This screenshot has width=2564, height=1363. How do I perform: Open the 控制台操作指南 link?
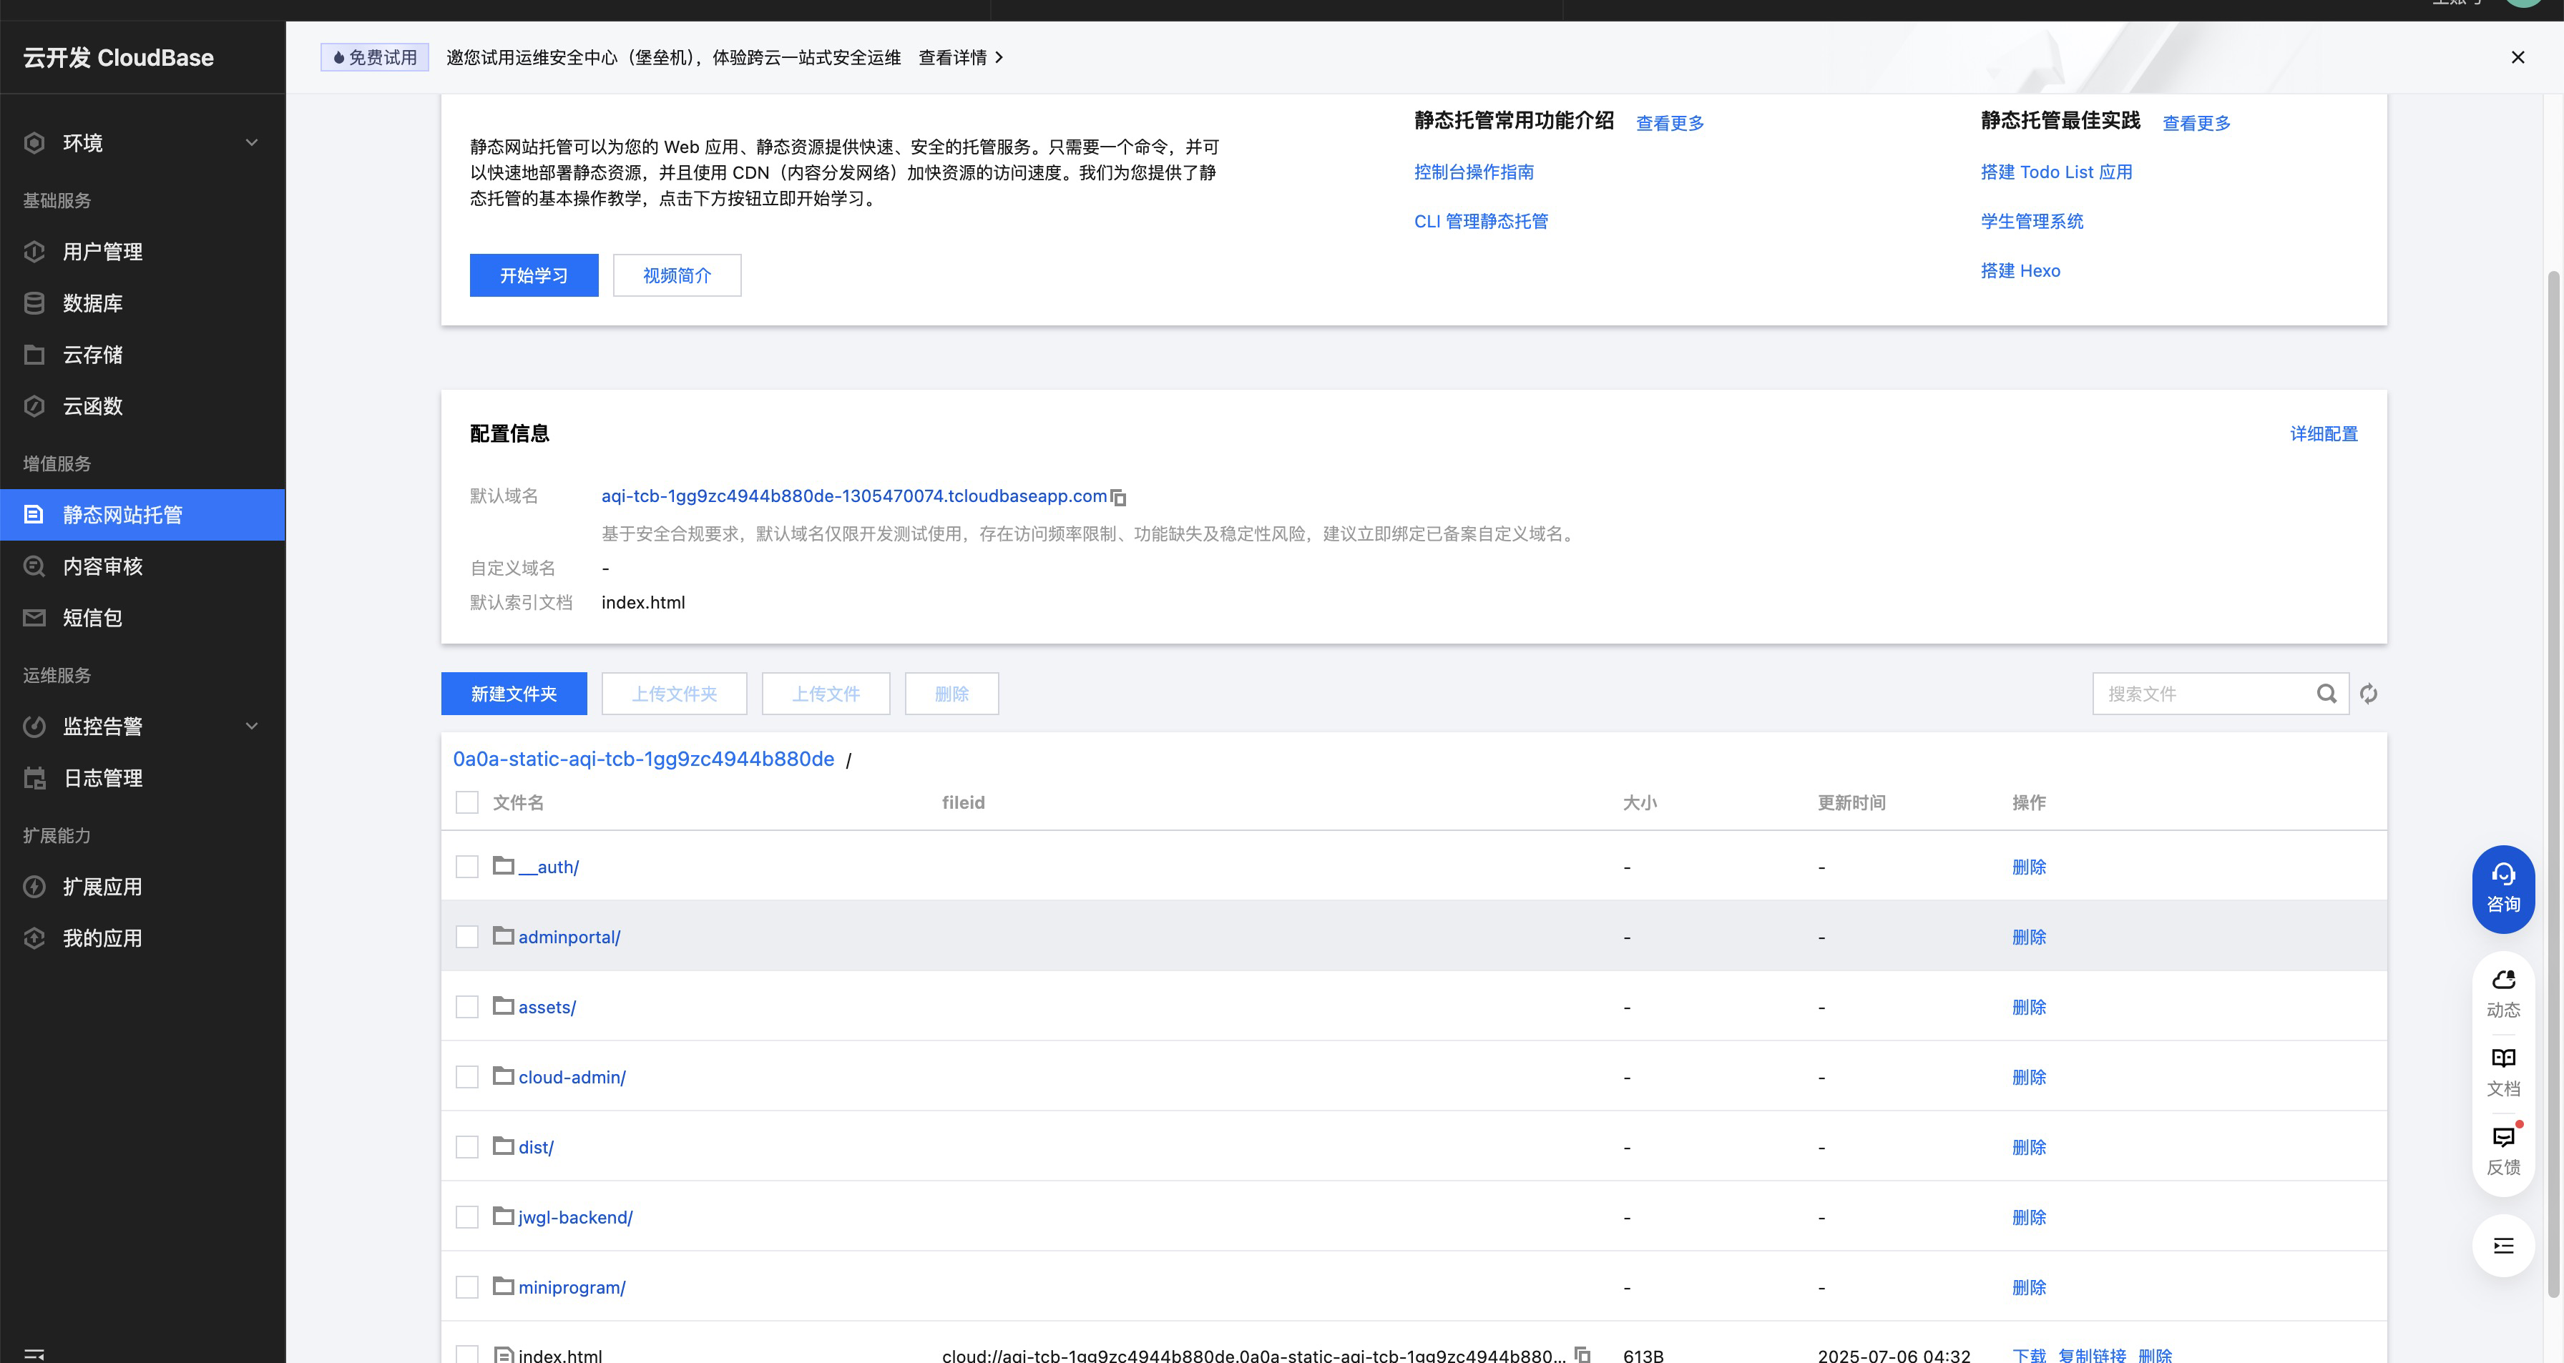pos(1473,172)
